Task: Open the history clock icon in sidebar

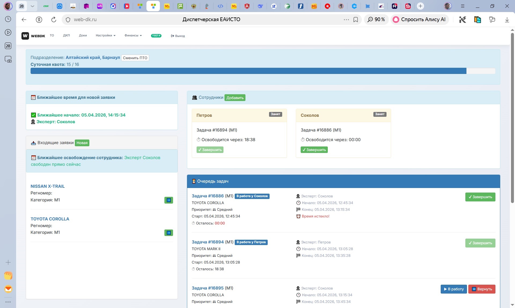Action: coord(8,19)
